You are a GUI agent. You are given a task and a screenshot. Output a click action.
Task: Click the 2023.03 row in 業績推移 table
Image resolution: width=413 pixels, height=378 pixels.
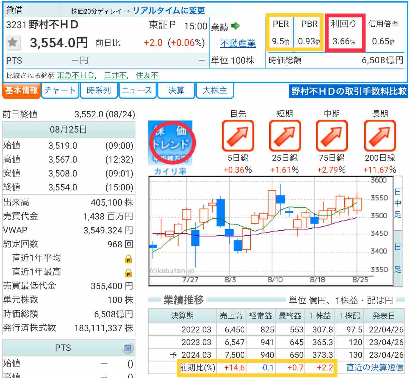pyautogui.click(x=277, y=342)
